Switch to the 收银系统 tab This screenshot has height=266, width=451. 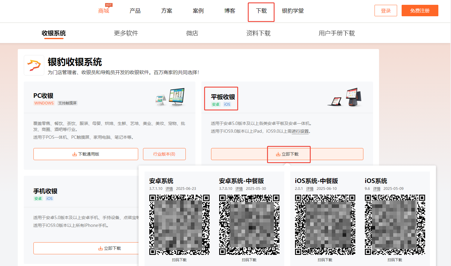(x=54, y=33)
